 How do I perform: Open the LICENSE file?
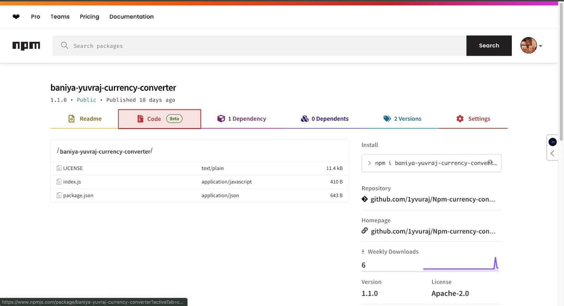[x=73, y=168]
